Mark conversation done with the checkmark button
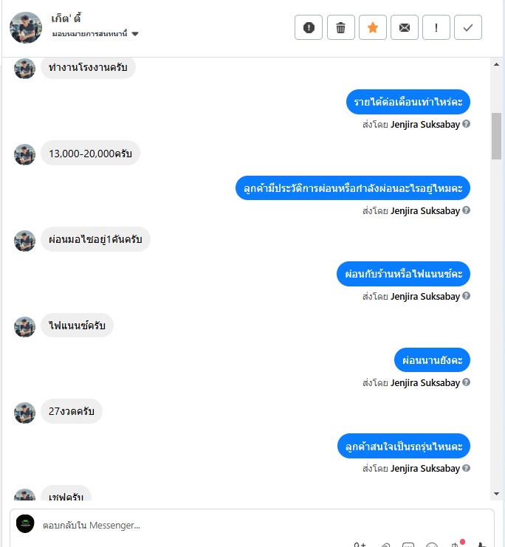 [468, 27]
